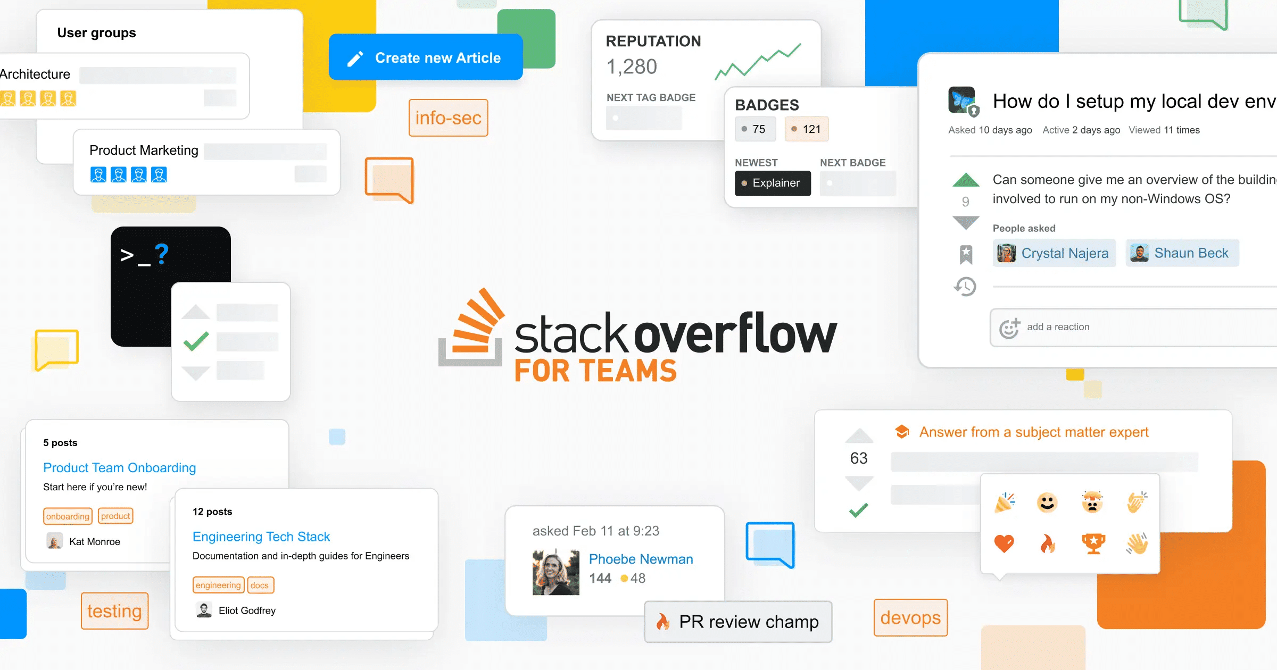Click the Stack Overflow for Teams logo
Screen dimensions: 1277x670
click(637, 335)
